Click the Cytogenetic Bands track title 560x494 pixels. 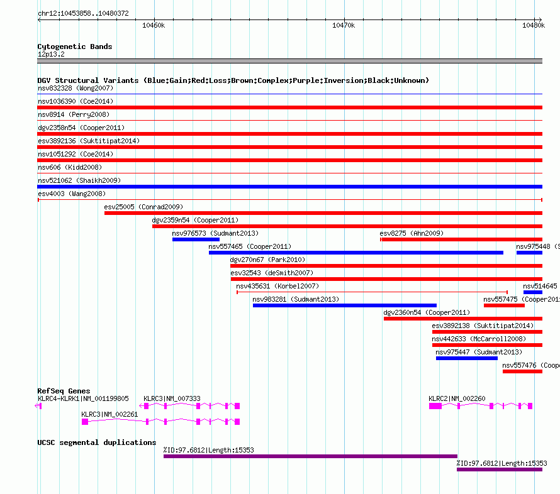pos(75,47)
